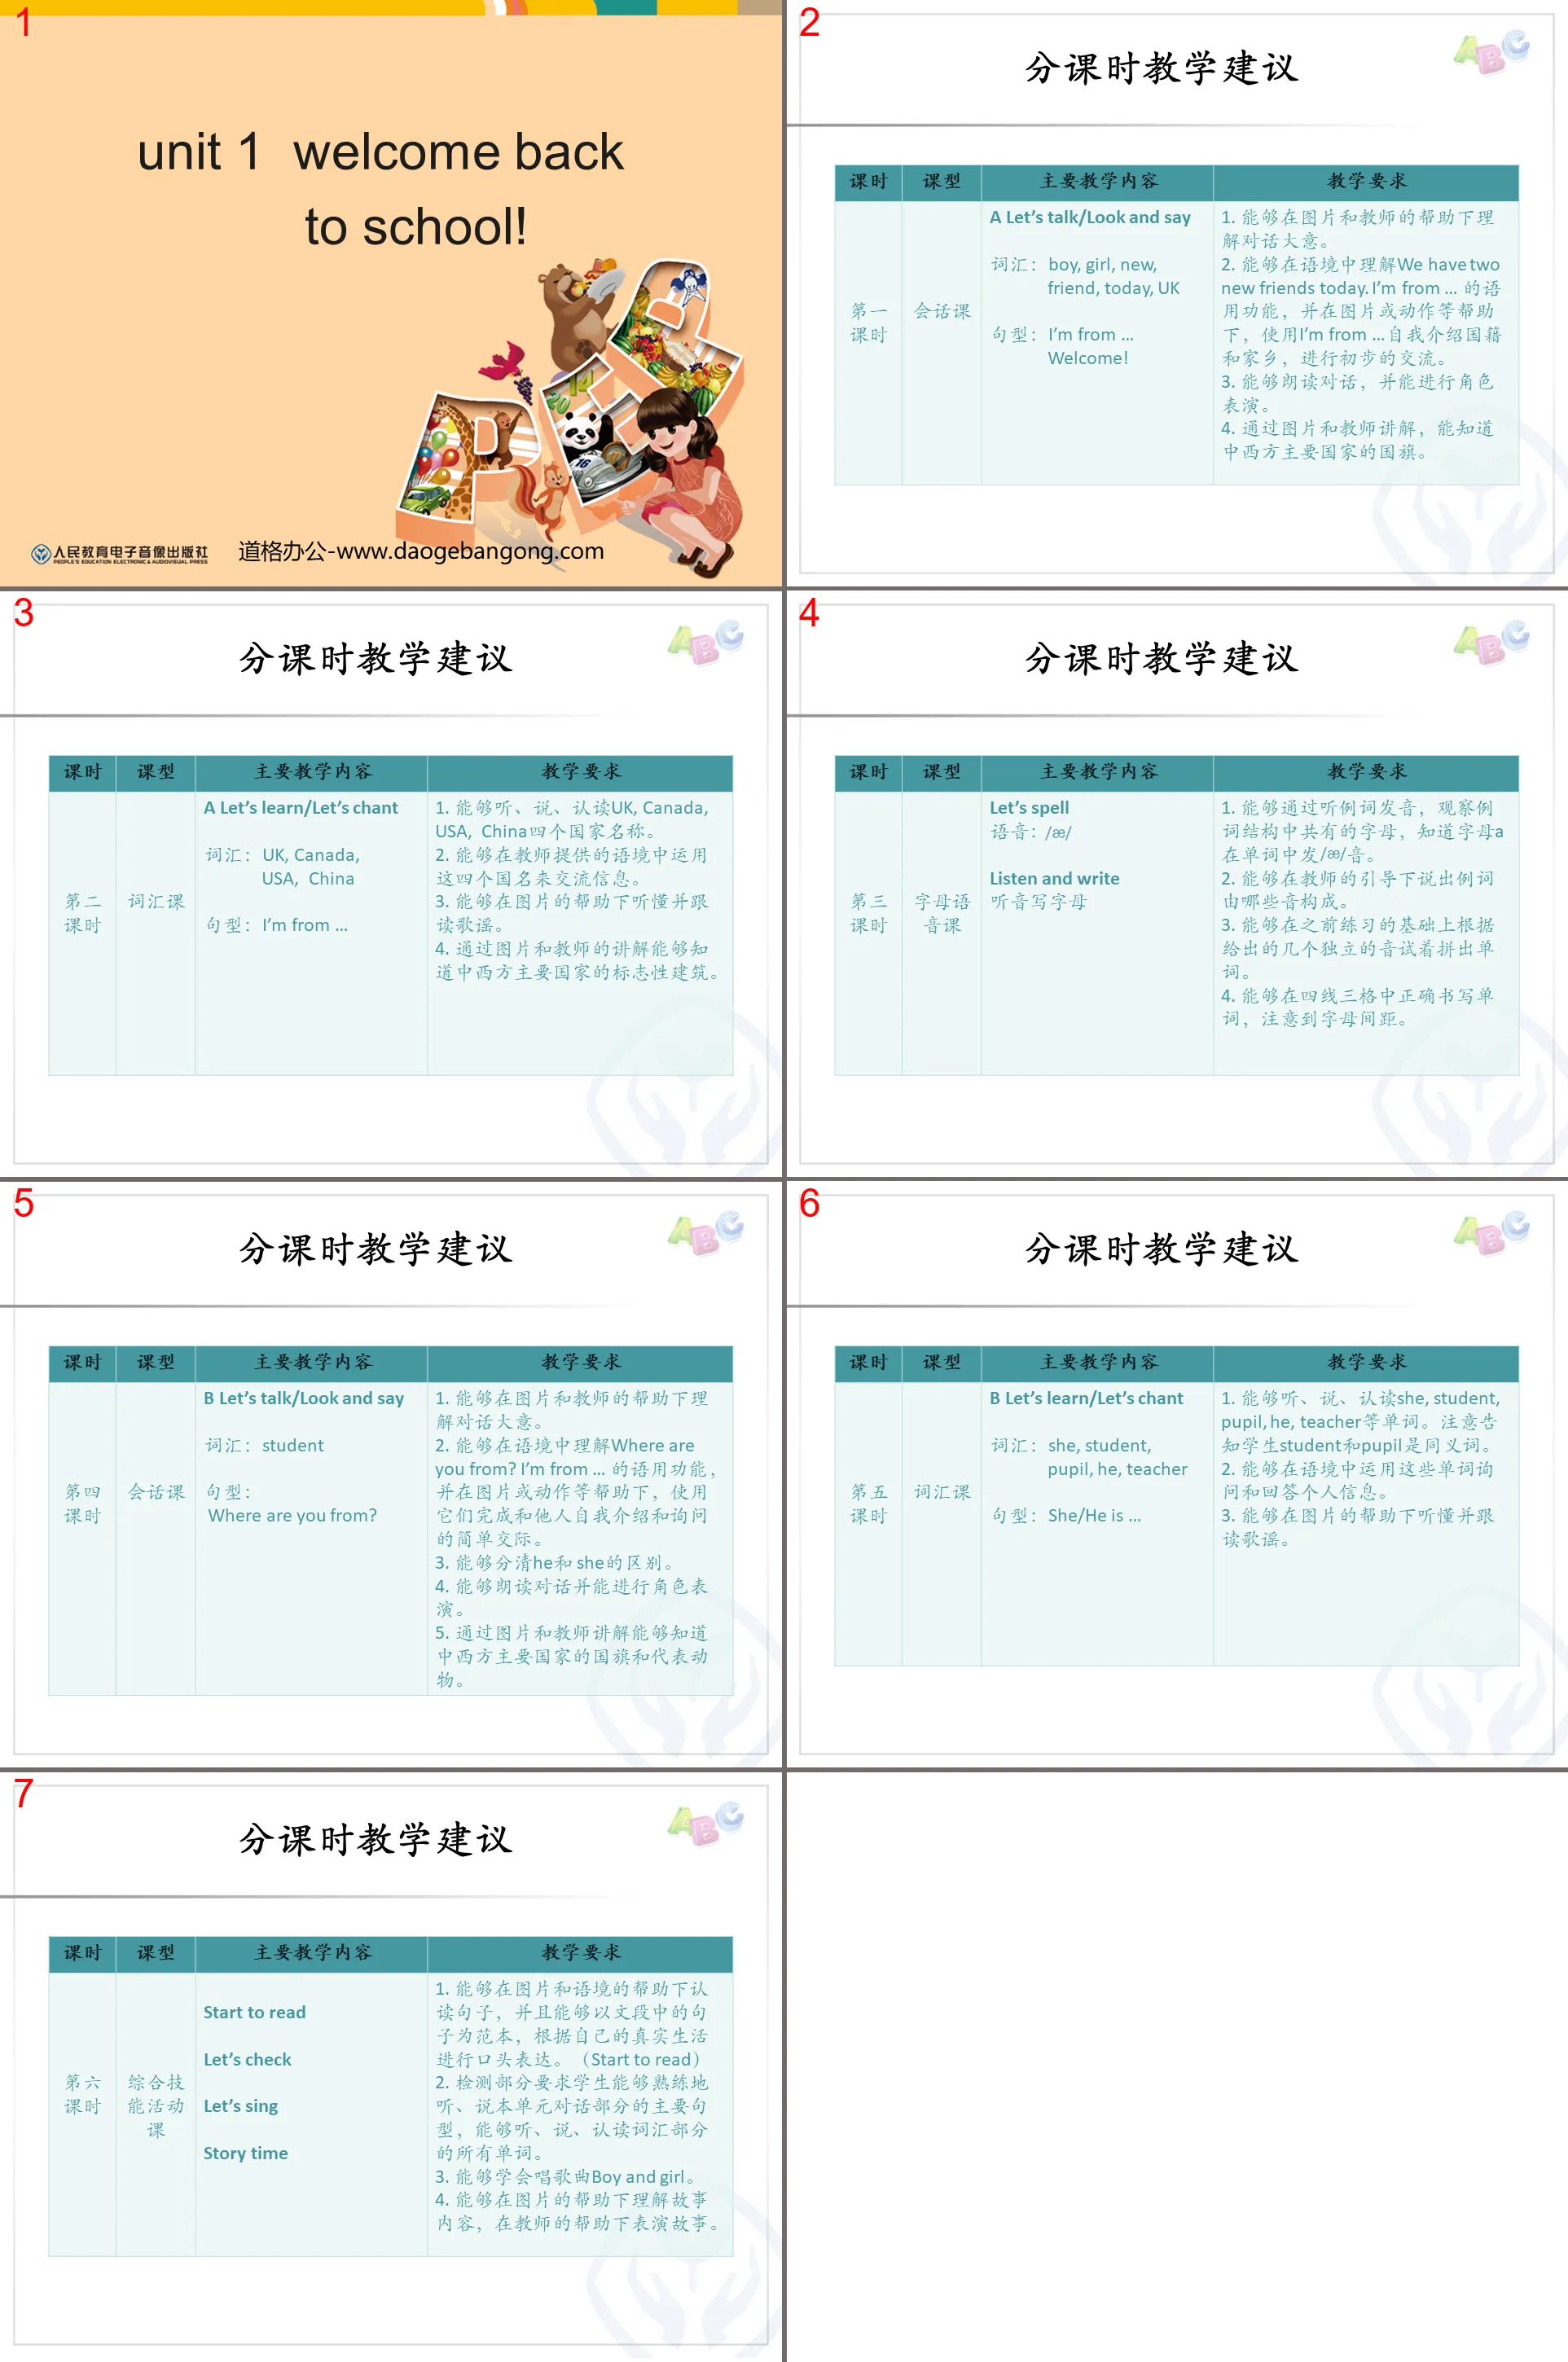This screenshot has height=2362, width=1568.
Task: Select slide 4 thumbnail
Action: coord(1176,887)
